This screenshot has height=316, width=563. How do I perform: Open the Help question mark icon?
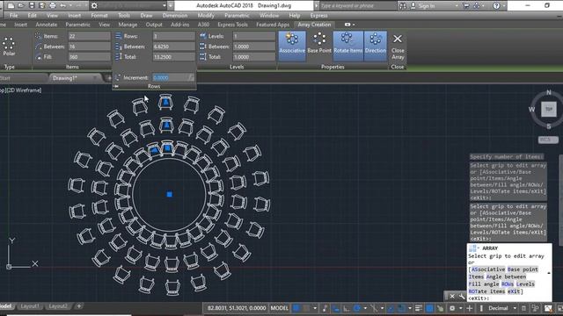496,6
